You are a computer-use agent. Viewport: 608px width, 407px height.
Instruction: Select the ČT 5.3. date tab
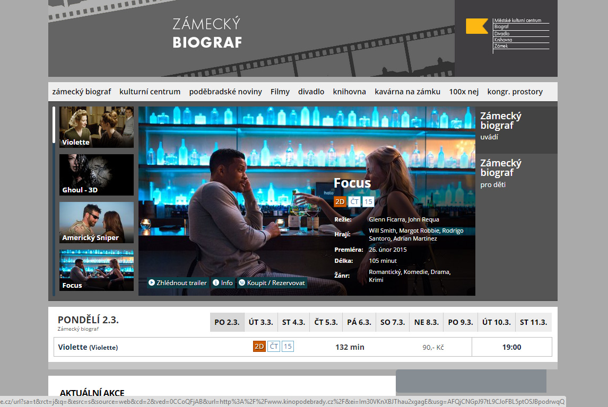click(326, 322)
